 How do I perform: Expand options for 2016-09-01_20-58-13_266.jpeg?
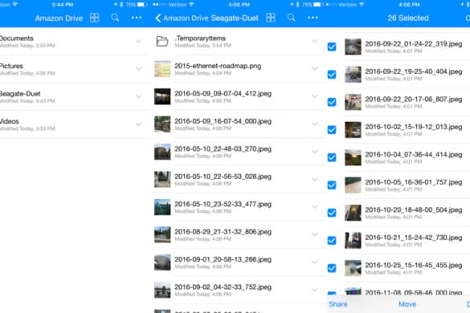(314, 262)
